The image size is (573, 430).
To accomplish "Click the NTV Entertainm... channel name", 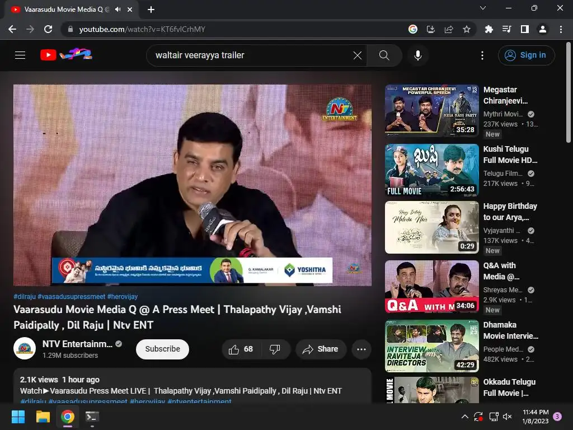I will (77, 344).
